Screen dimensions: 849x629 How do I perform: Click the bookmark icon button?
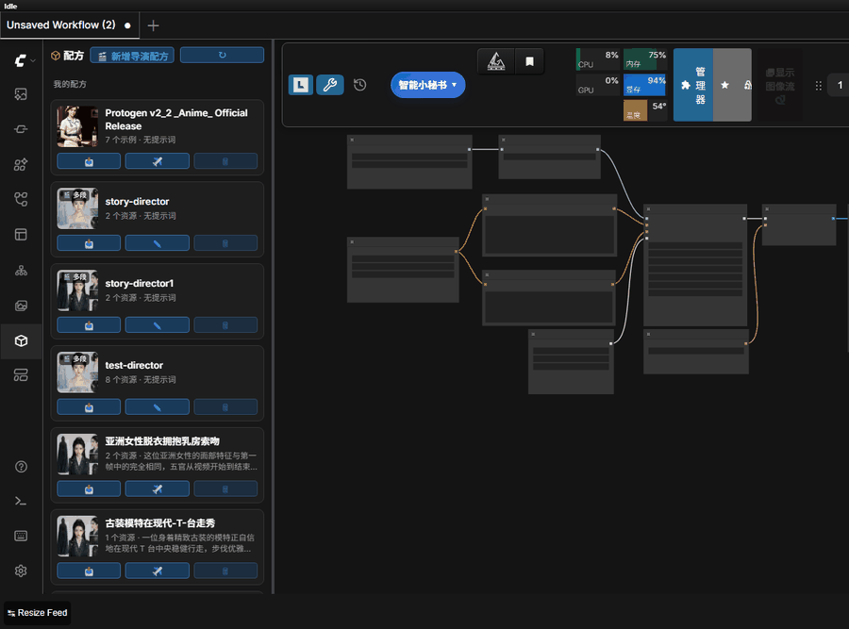pyautogui.click(x=529, y=61)
